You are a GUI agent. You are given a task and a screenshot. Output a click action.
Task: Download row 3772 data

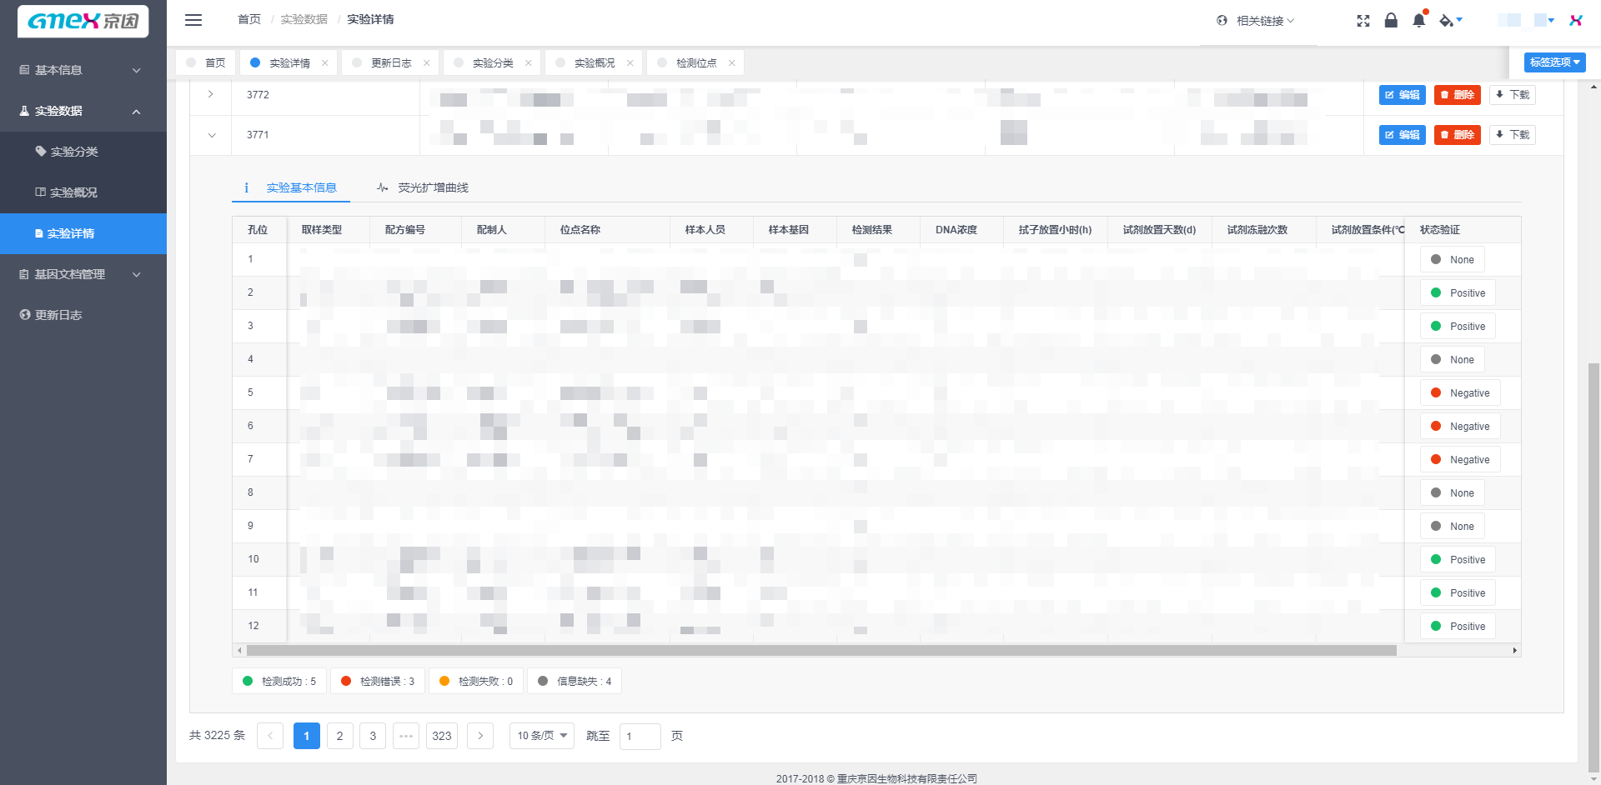coord(1513,95)
